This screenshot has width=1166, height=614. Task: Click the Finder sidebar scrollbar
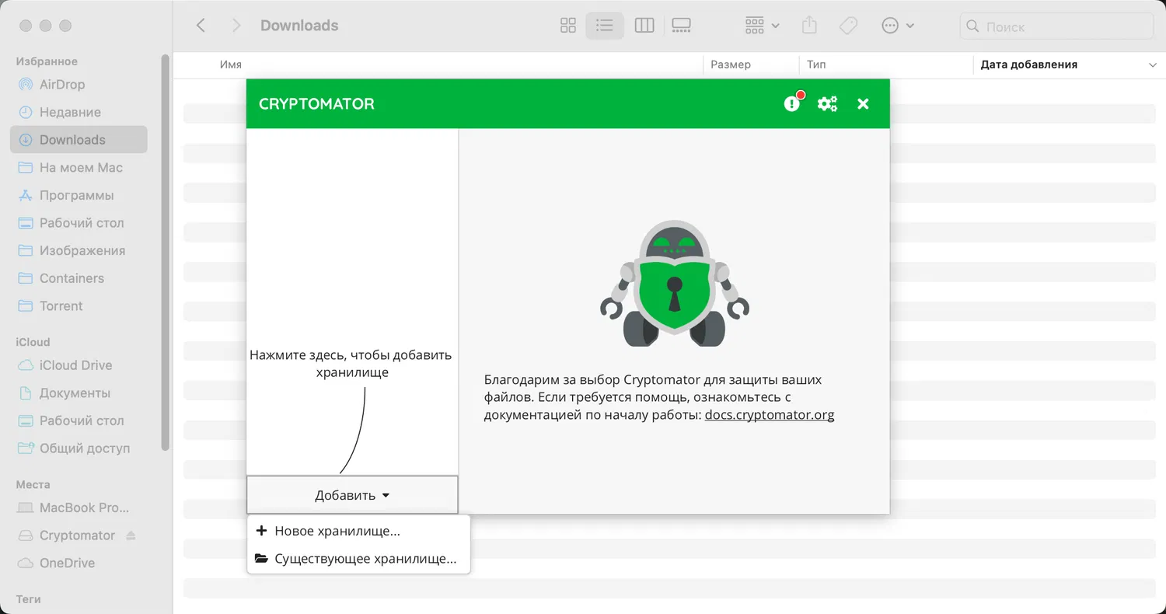point(165,253)
